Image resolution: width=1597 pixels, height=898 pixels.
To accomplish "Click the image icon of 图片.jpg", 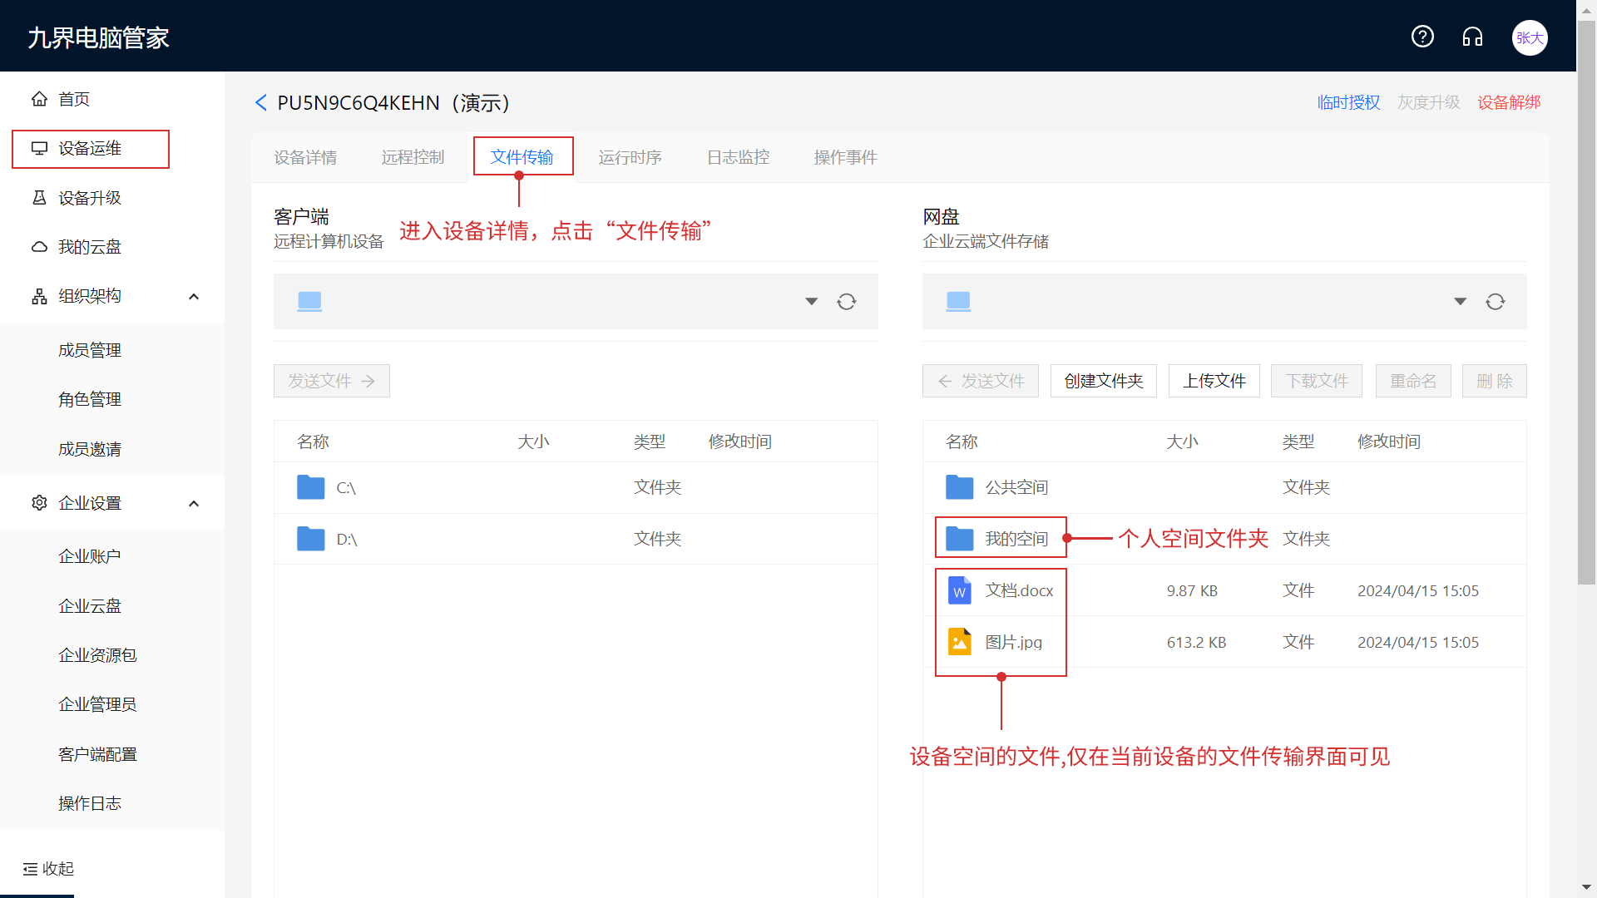I will pyautogui.click(x=960, y=642).
